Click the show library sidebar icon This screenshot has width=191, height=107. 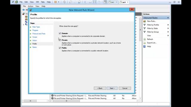(x=86, y=2)
